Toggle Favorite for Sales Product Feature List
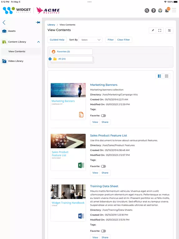Viewport: 179px width, 239px height. (103, 166)
